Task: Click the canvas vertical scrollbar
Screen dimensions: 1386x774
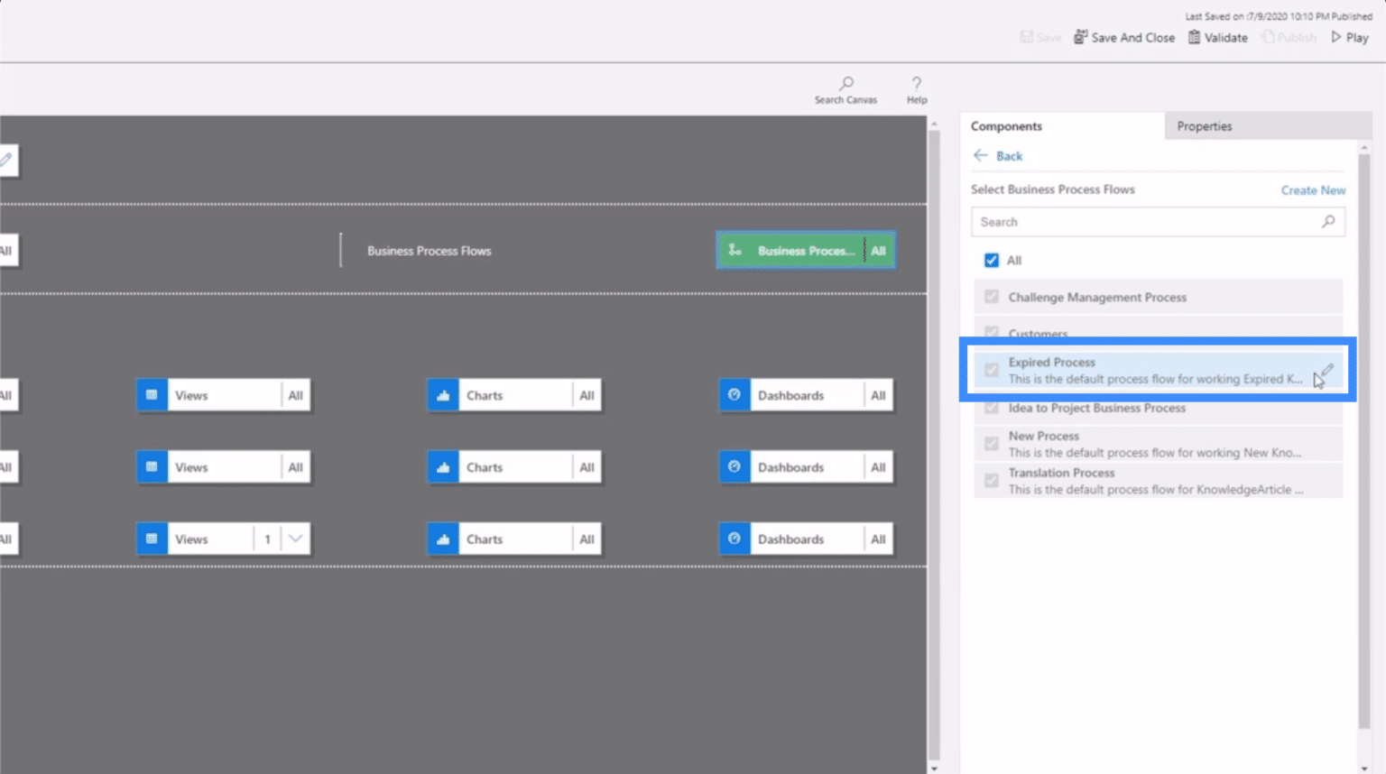Action: [x=934, y=444]
